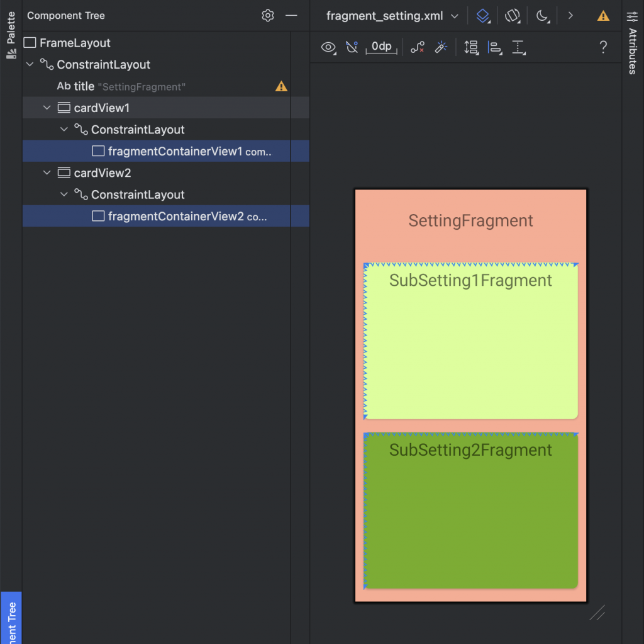Clear all constraints icon
The width and height of the screenshot is (644, 644).
coord(418,47)
